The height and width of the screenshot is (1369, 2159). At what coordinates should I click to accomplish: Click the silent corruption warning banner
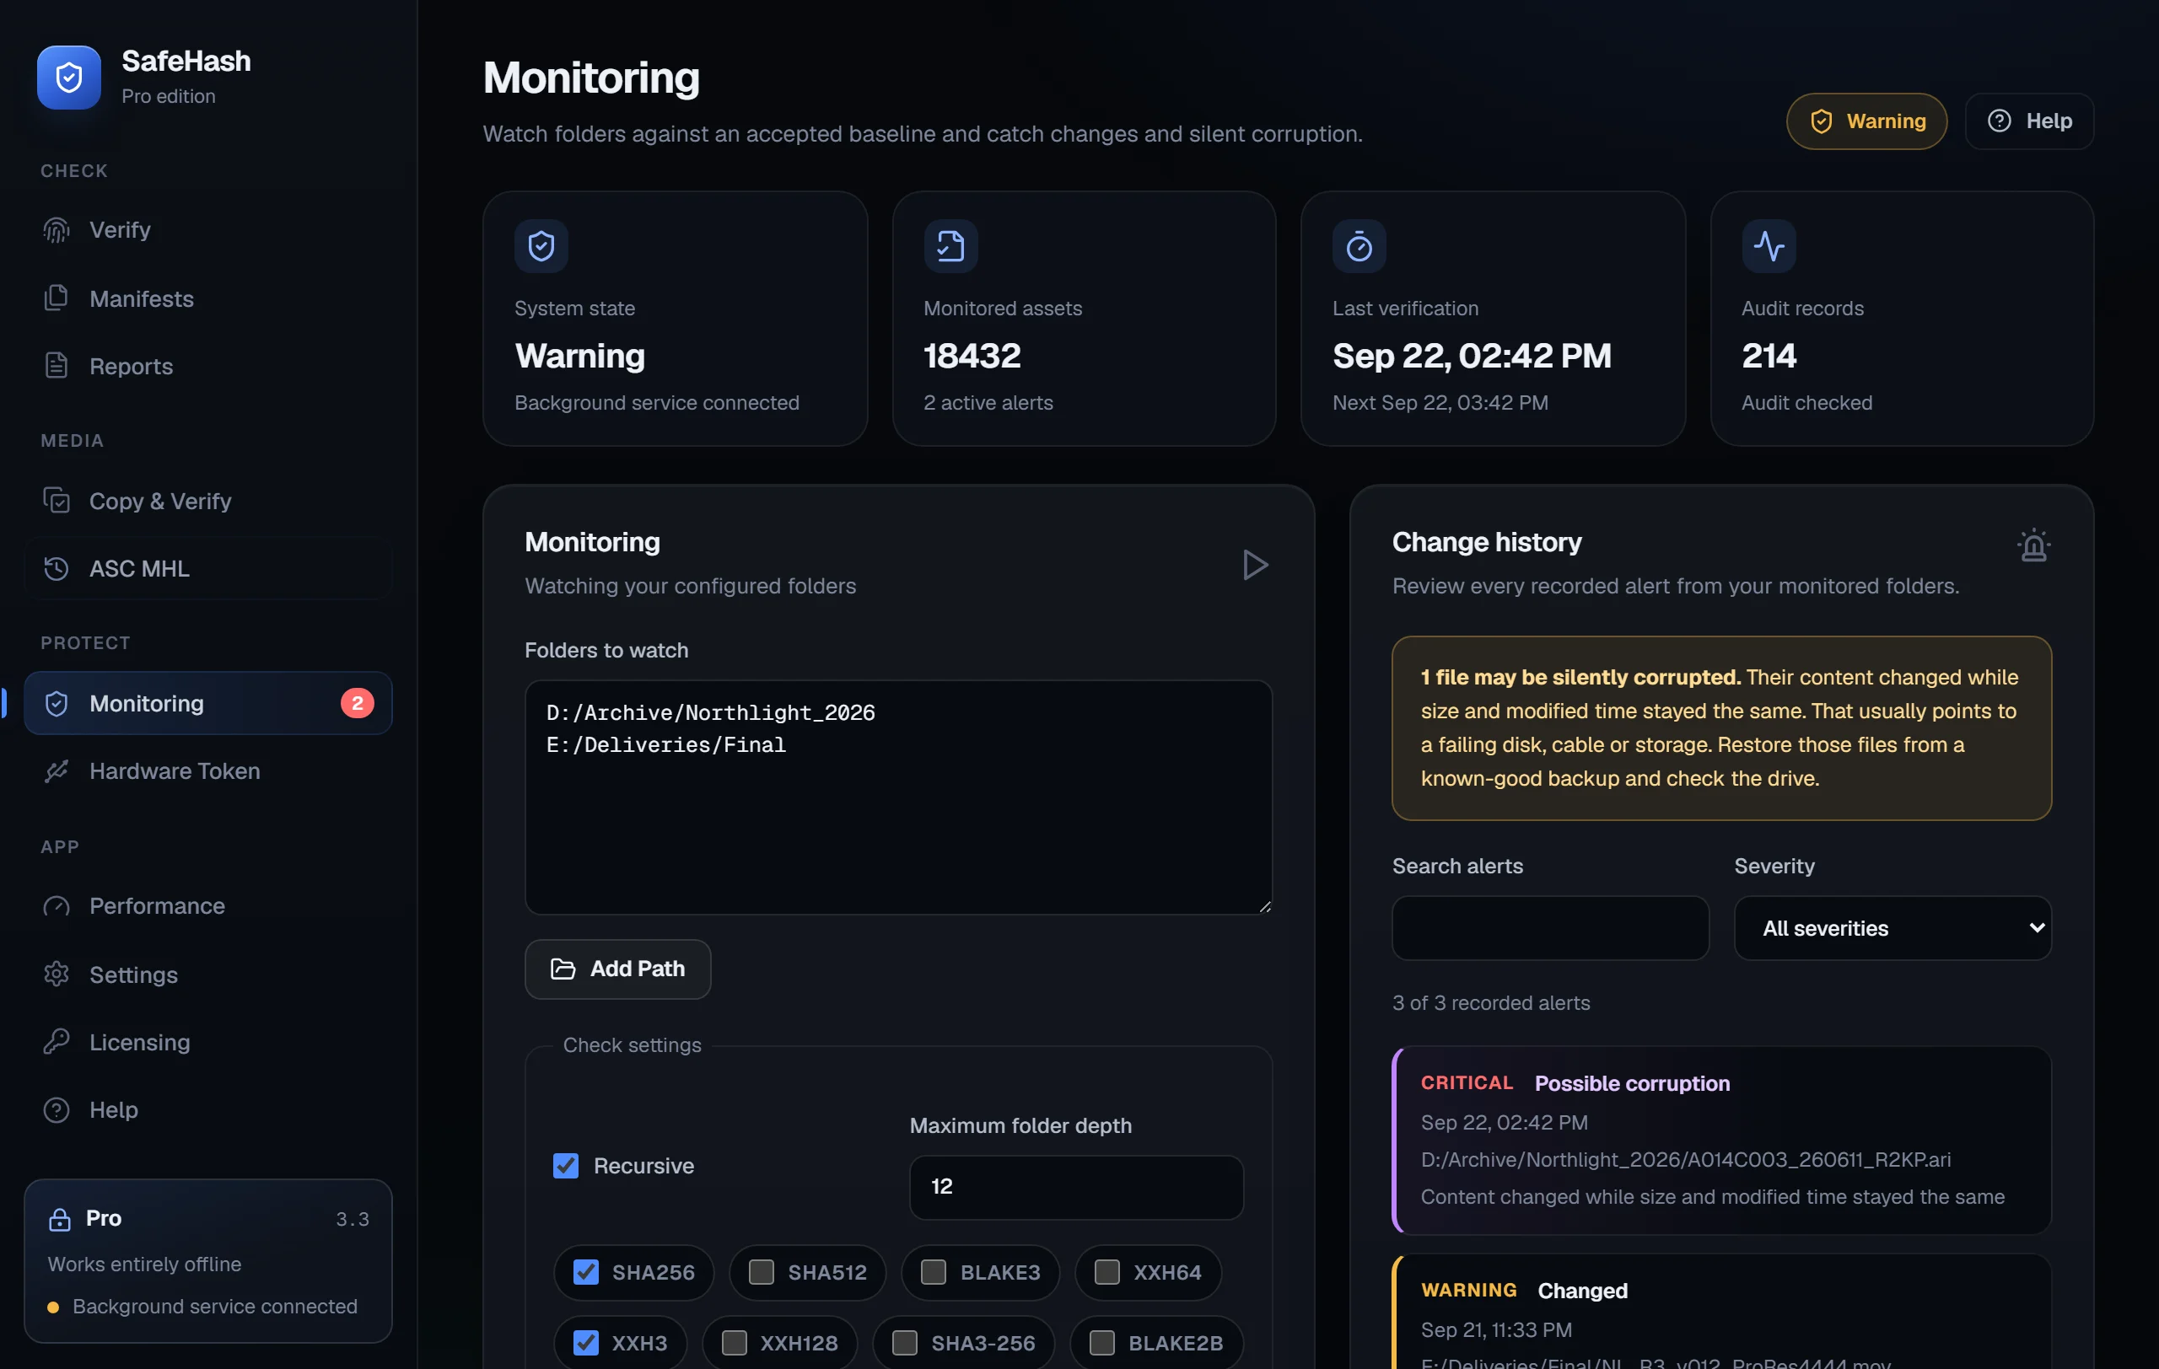pyautogui.click(x=1721, y=728)
